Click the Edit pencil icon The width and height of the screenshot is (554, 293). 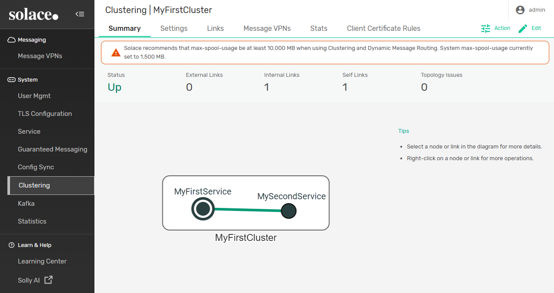[523, 28]
